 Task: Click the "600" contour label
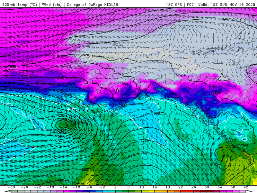(x=70, y=87)
